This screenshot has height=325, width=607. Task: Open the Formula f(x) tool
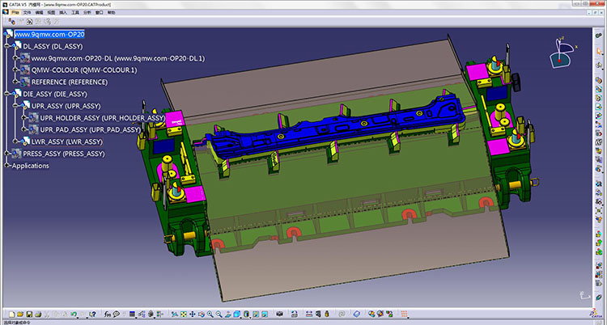(108, 314)
